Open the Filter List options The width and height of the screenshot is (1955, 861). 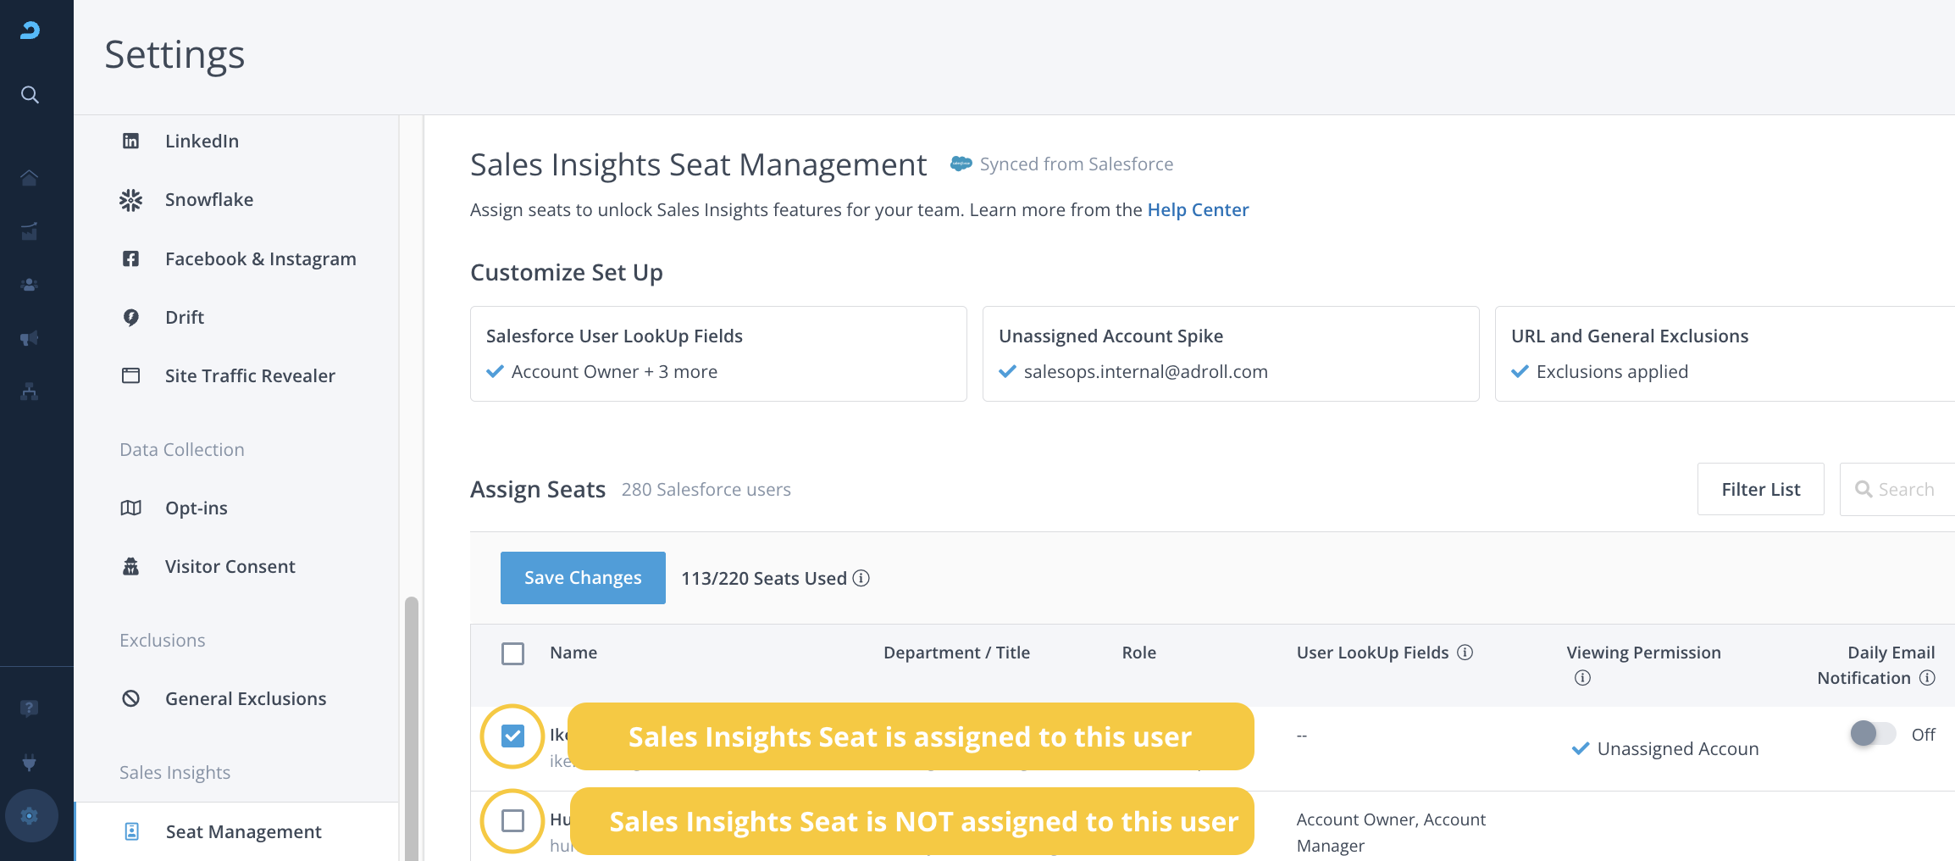click(x=1760, y=489)
